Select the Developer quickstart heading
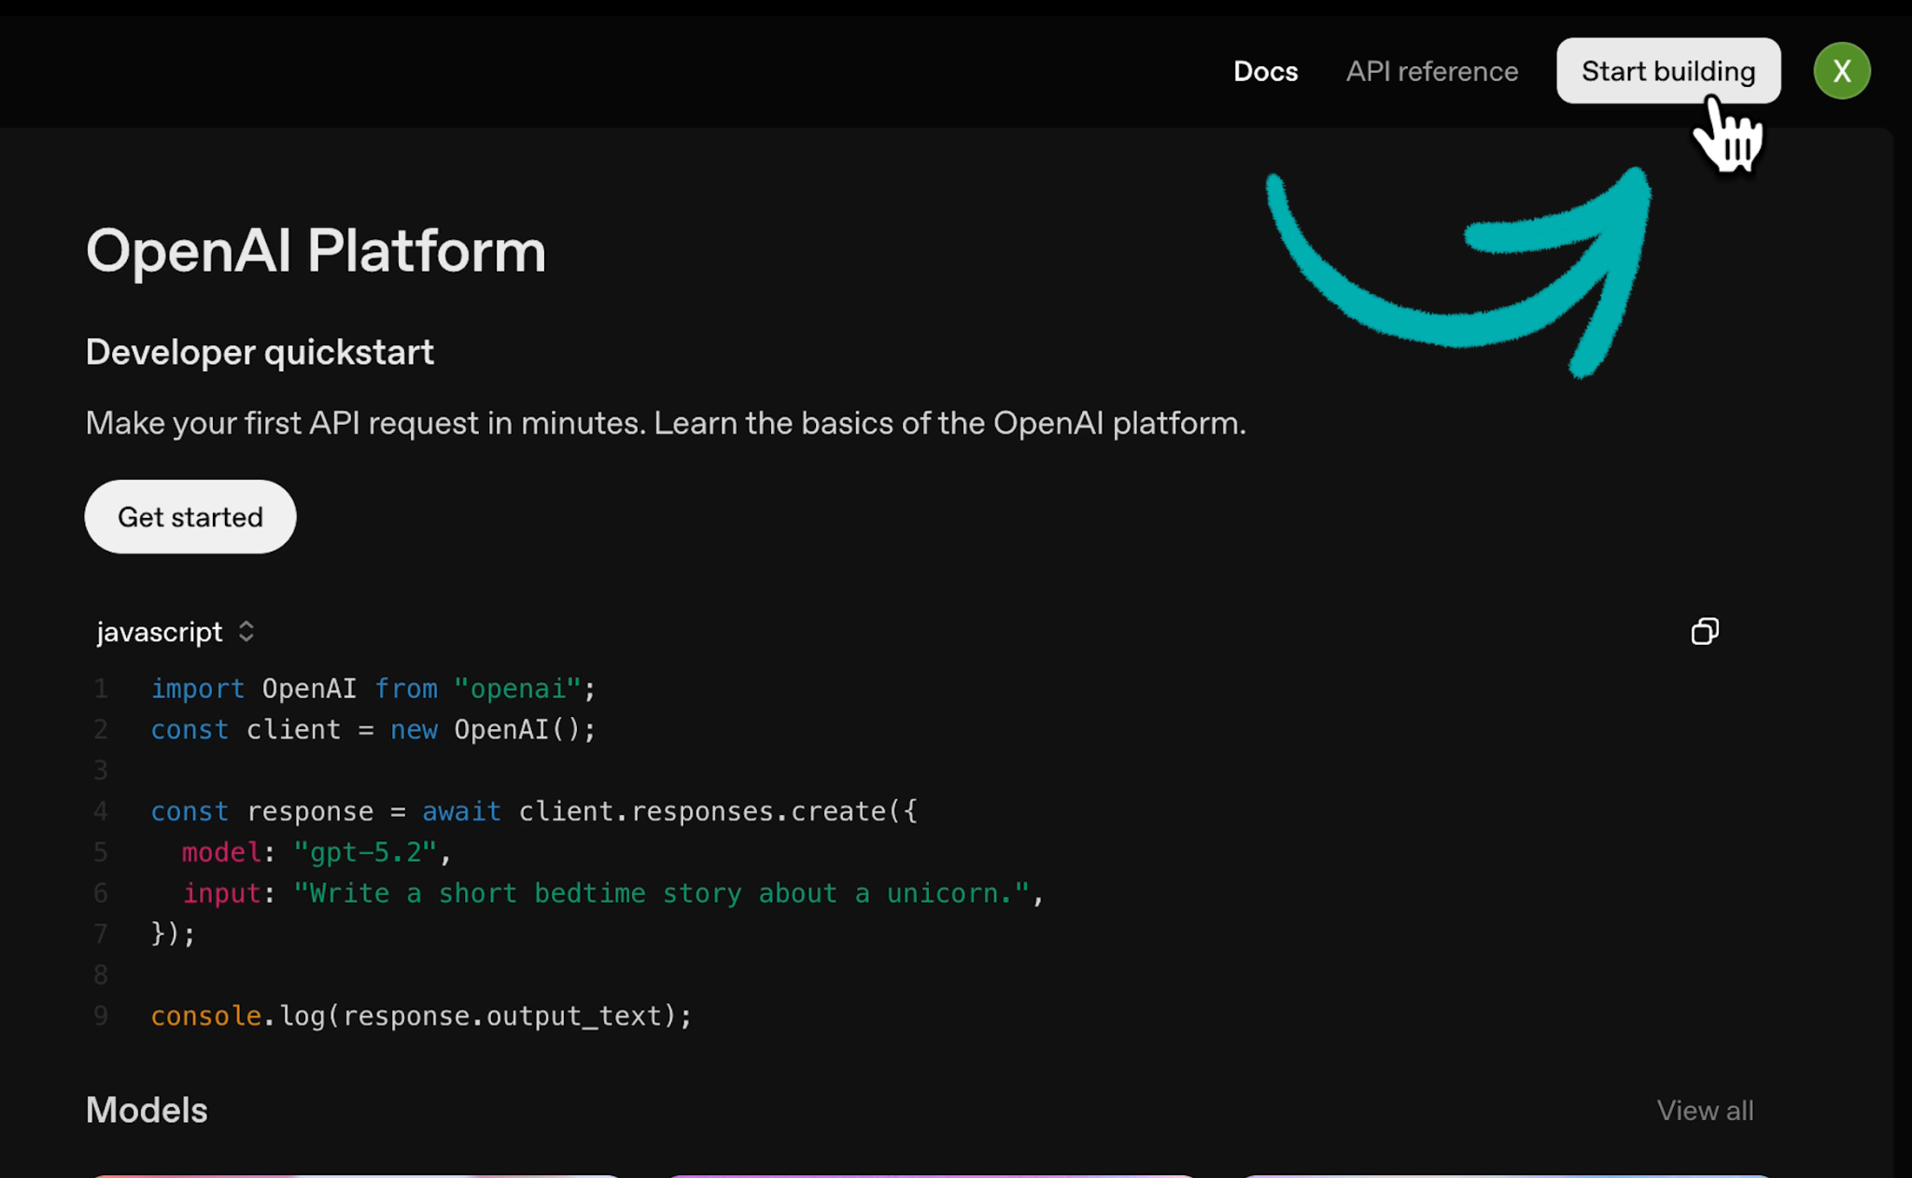Image resolution: width=1912 pixels, height=1178 pixels. click(260, 353)
